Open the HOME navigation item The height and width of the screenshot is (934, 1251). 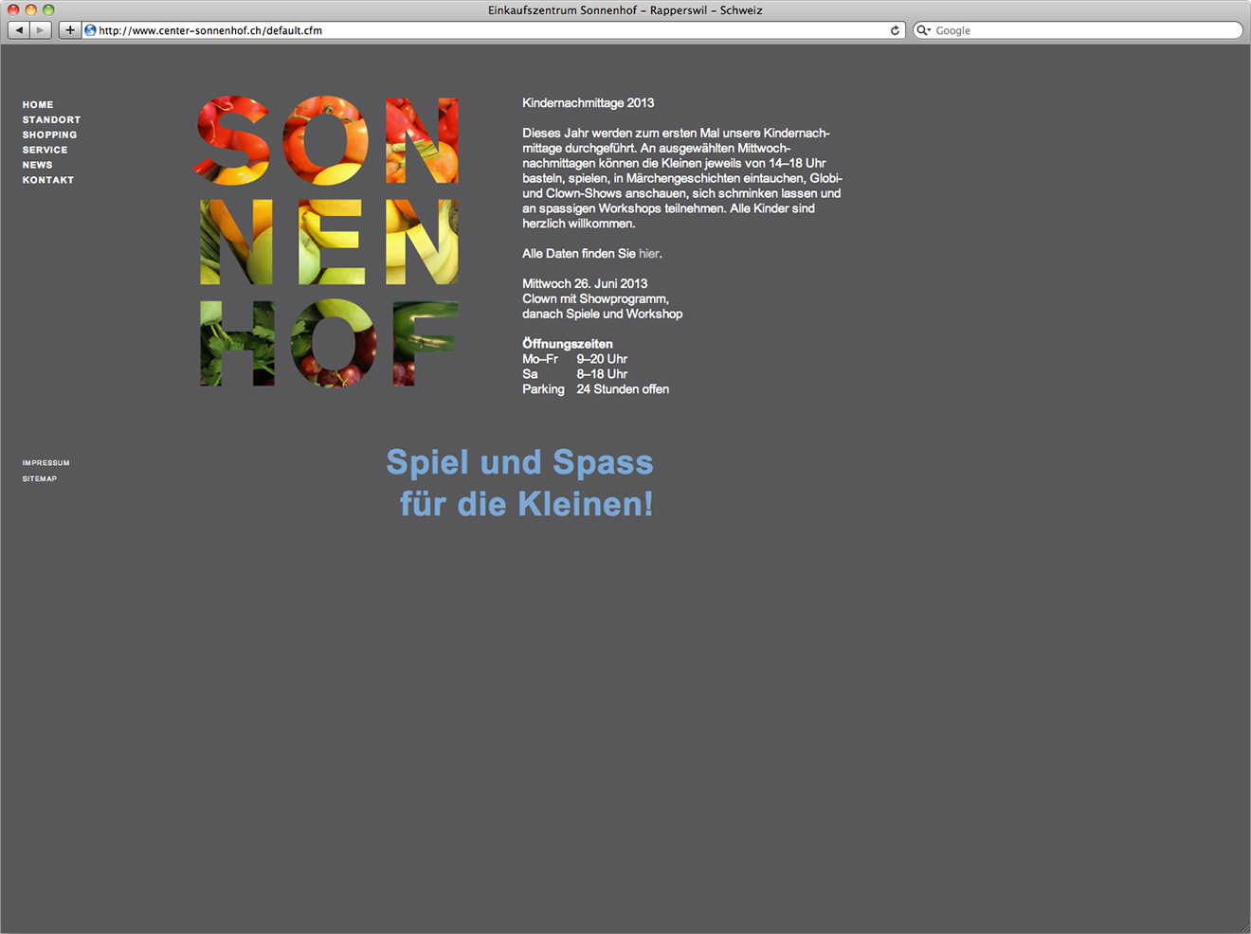(x=38, y=105)
